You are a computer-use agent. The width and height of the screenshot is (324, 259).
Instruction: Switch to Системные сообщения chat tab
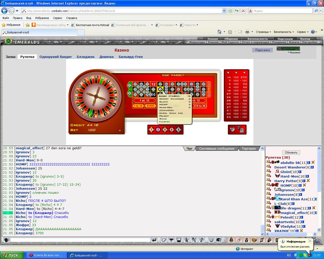(x=217, y=148)
